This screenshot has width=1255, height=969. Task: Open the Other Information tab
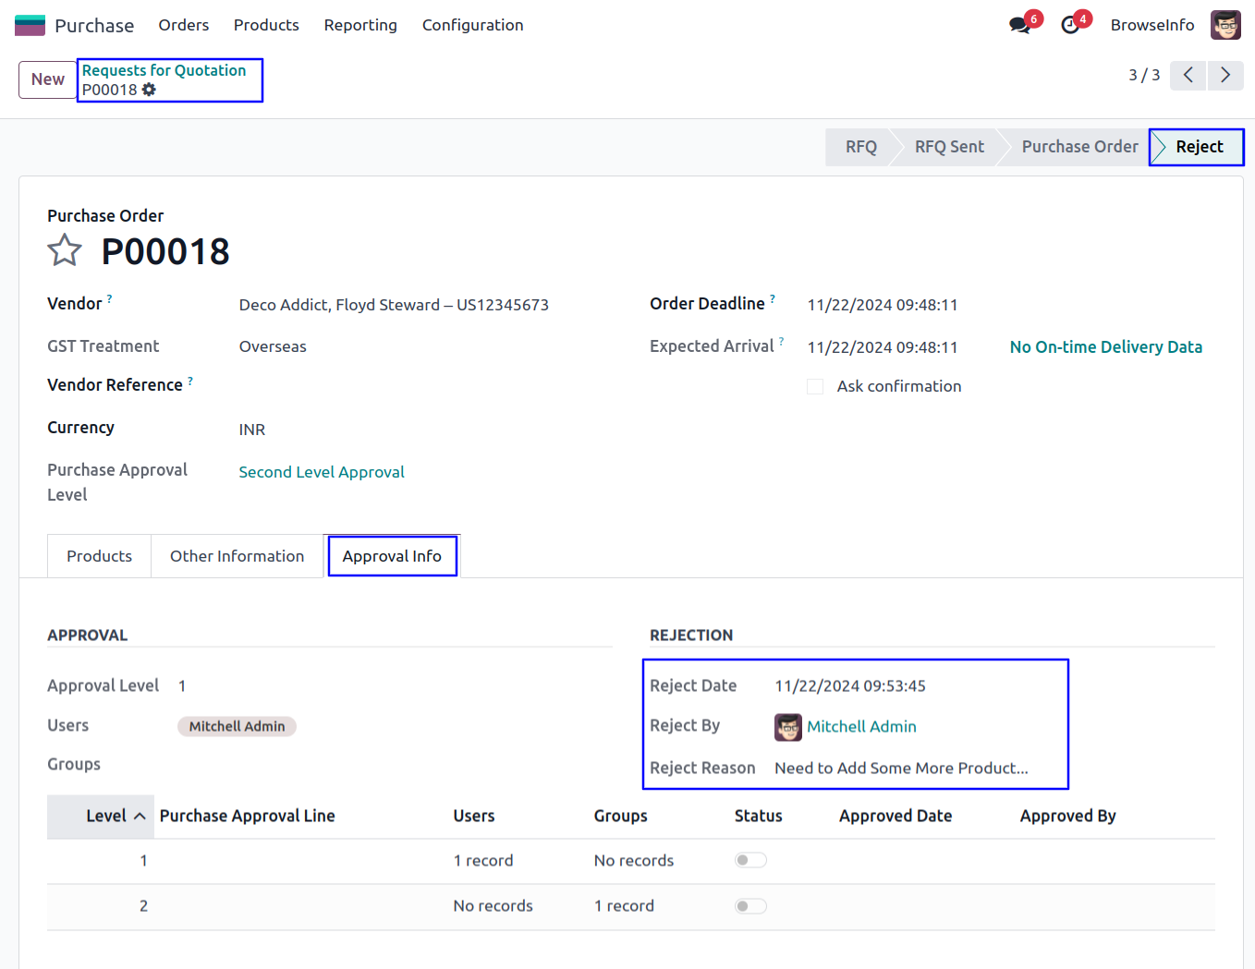pos(237,556)
